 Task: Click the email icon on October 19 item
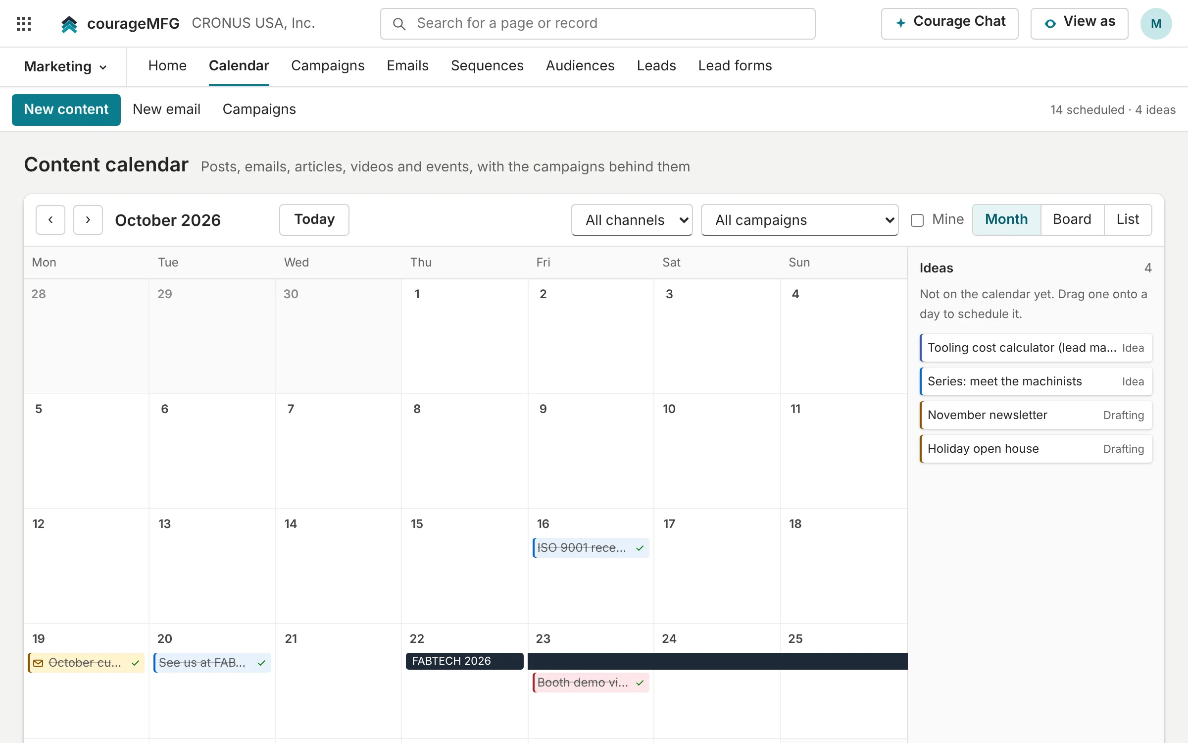point(38,663)
